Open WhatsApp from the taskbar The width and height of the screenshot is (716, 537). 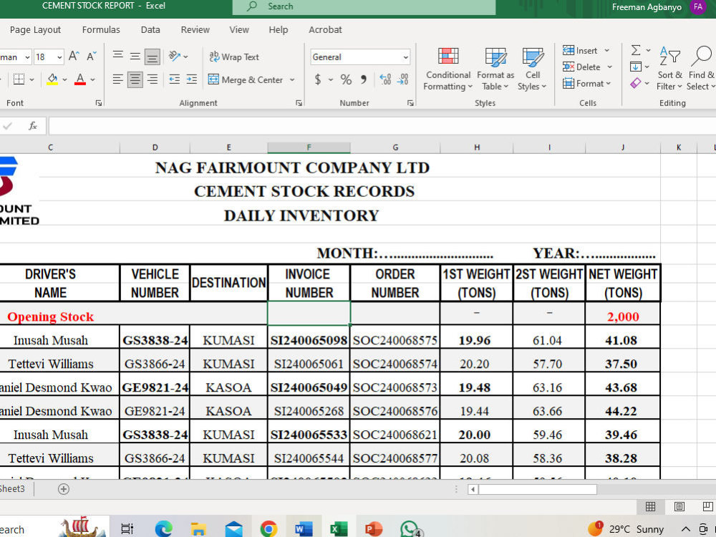[x=410, y=529]
